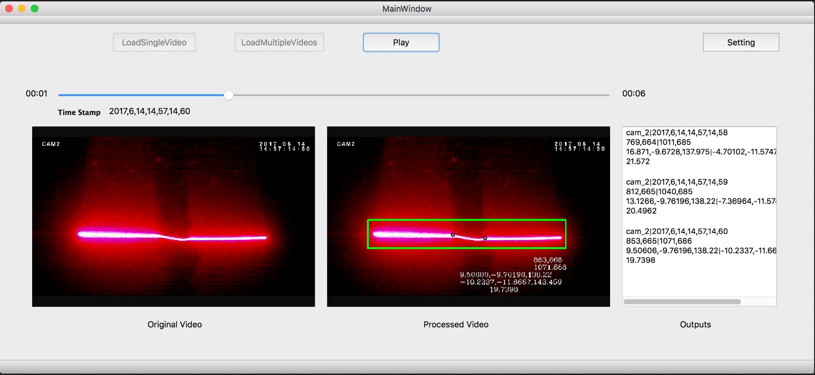Click the time stamp value 2017,6,14,14,57,14,60

[150, 111]
